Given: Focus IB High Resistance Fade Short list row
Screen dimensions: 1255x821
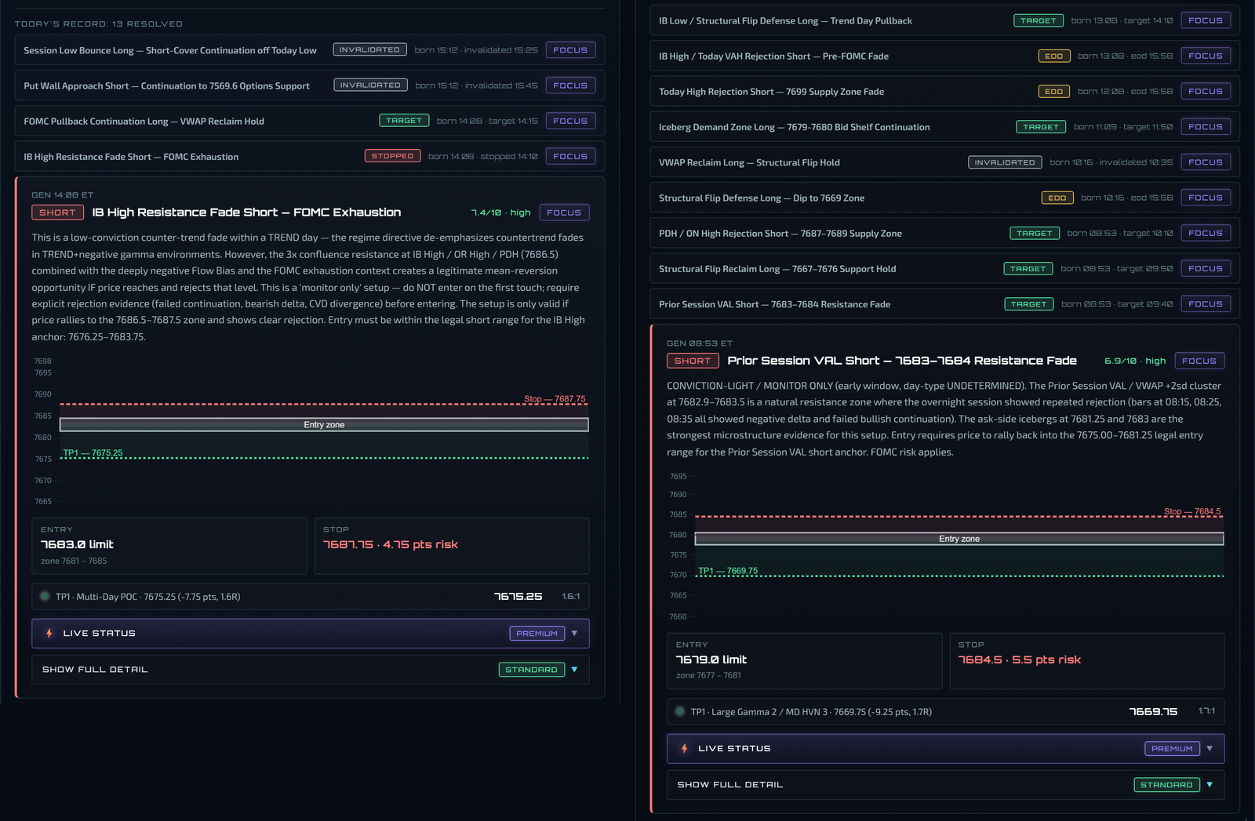Looking at the screenshot, I should [570, 156].
